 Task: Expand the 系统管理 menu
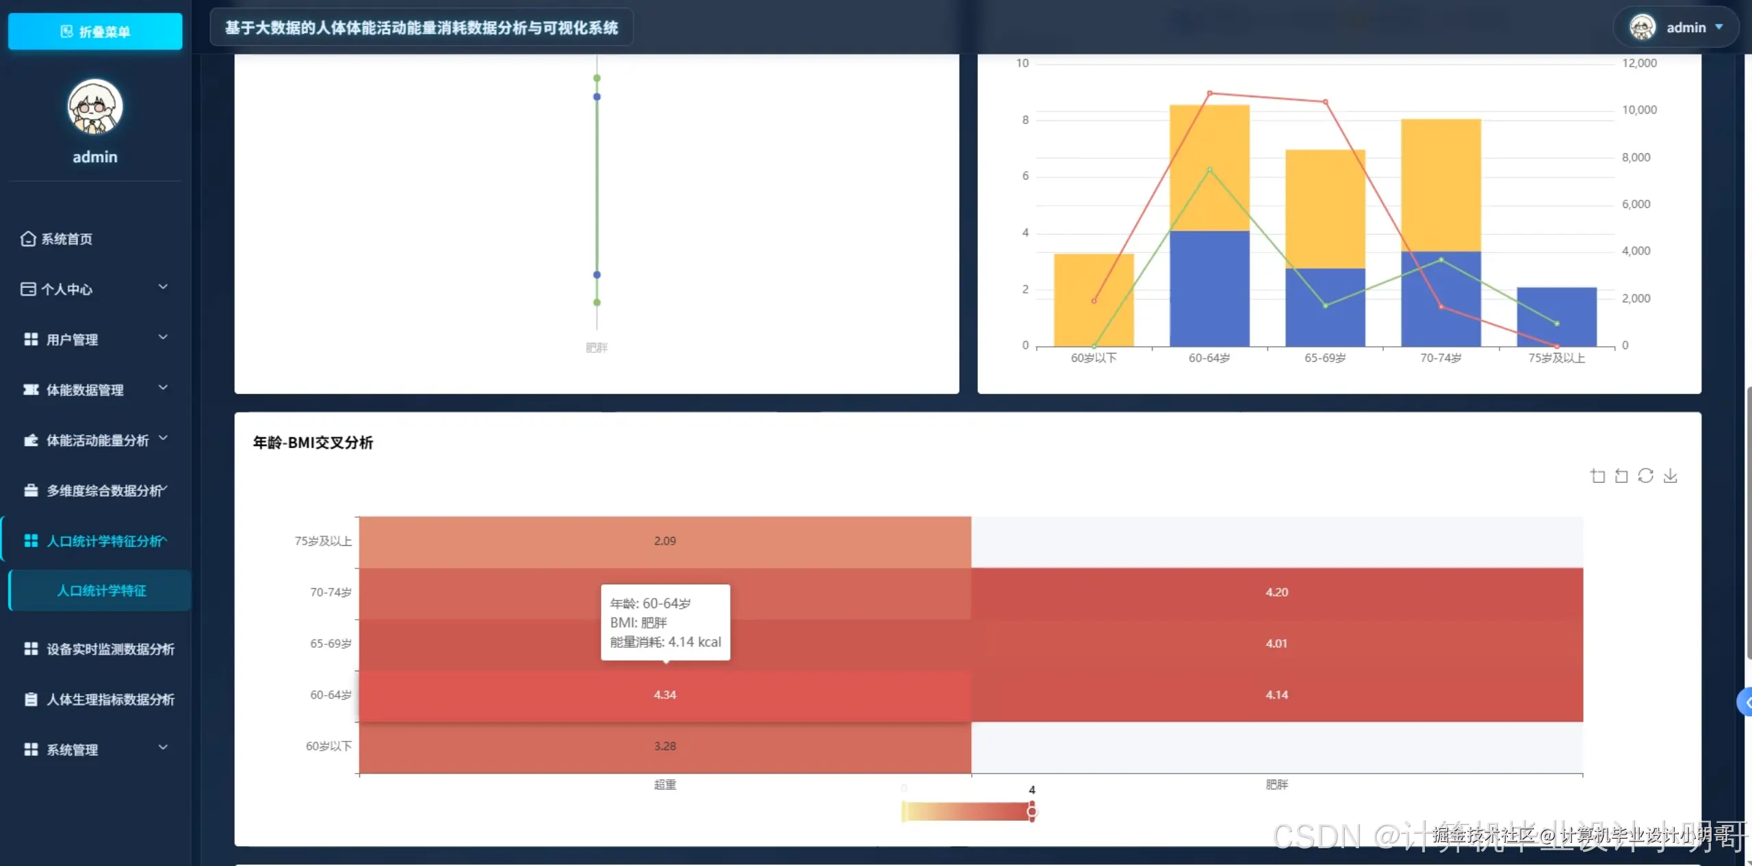point(163,748)
